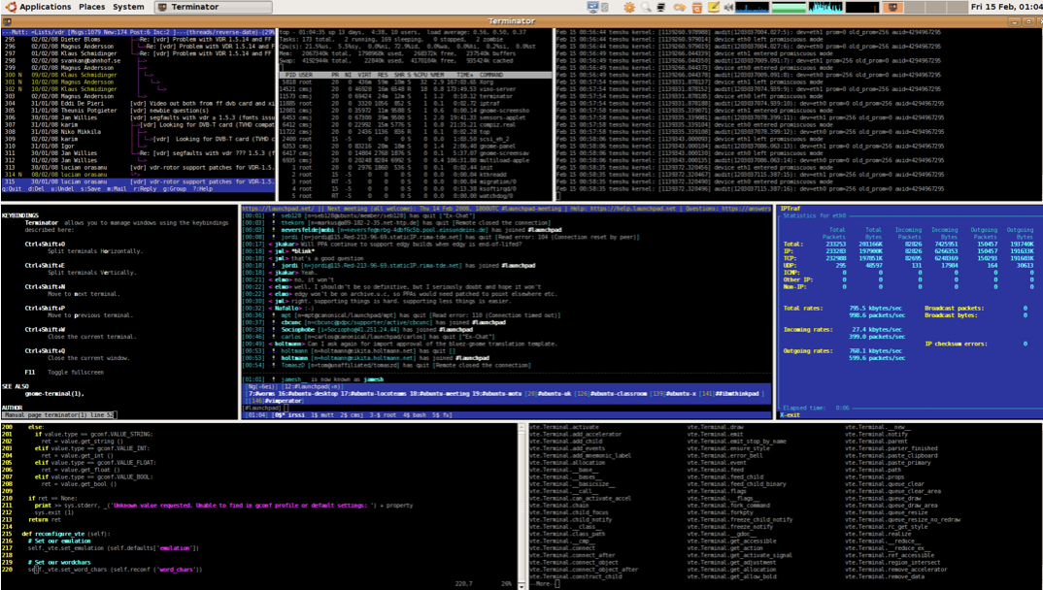Image resolution: width=1043 pixels, height=590 pixels.
Task: Select the lucian orasanu message 315
Action: [138, 181]
